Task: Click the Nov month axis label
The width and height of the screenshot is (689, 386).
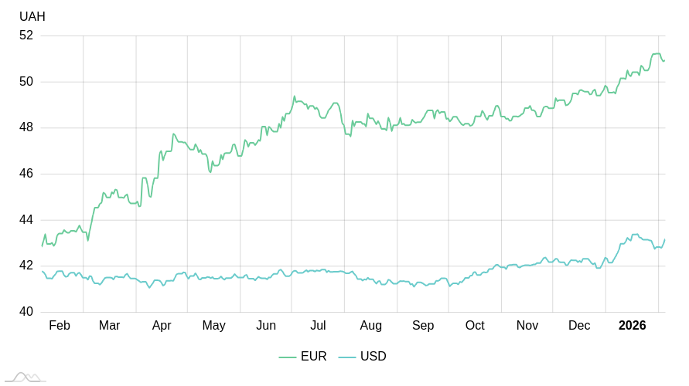Action: click(527, 326)
